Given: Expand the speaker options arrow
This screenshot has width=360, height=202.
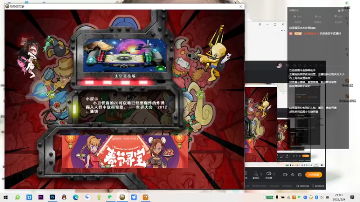Looking at the screenshot, I should pyautogui.click(x=274, y=174).
